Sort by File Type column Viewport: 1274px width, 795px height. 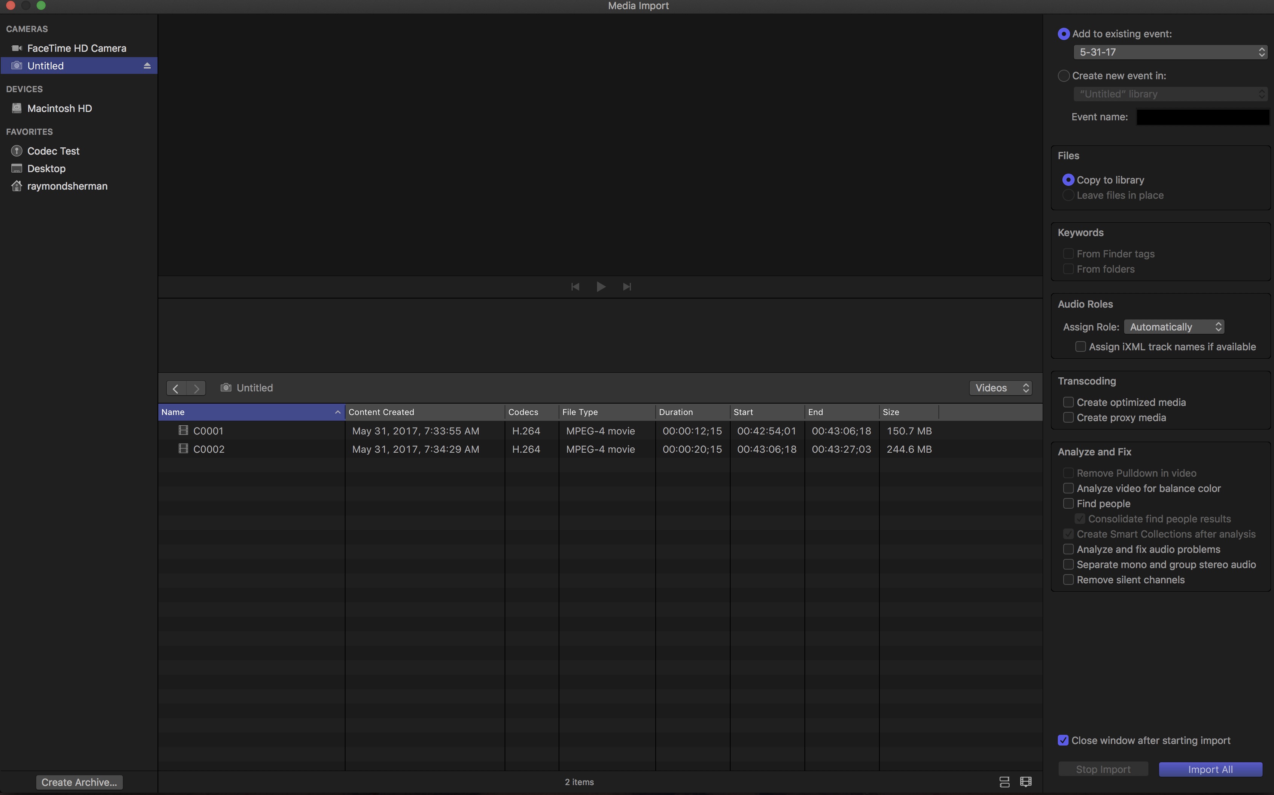point(607,412)
